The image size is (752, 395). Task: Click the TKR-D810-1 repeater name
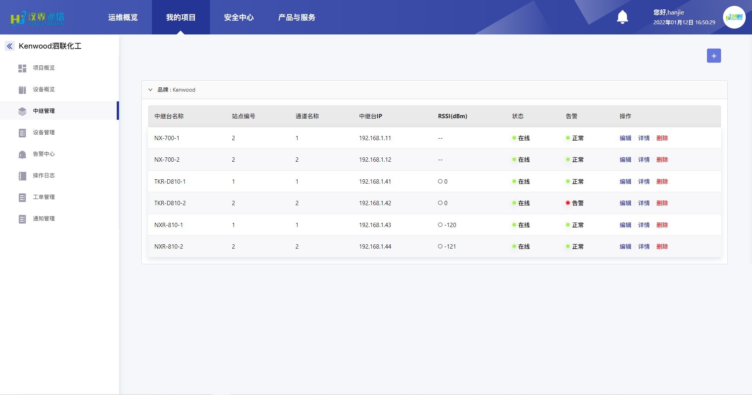click(x=170, y=182)
